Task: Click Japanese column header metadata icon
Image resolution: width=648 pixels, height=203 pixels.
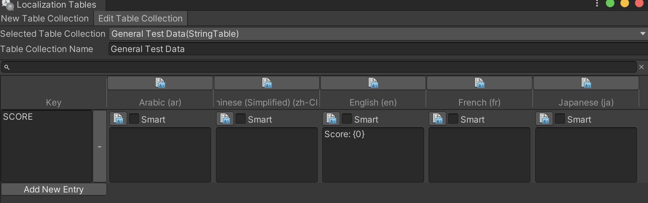Action: pos(586,83)
